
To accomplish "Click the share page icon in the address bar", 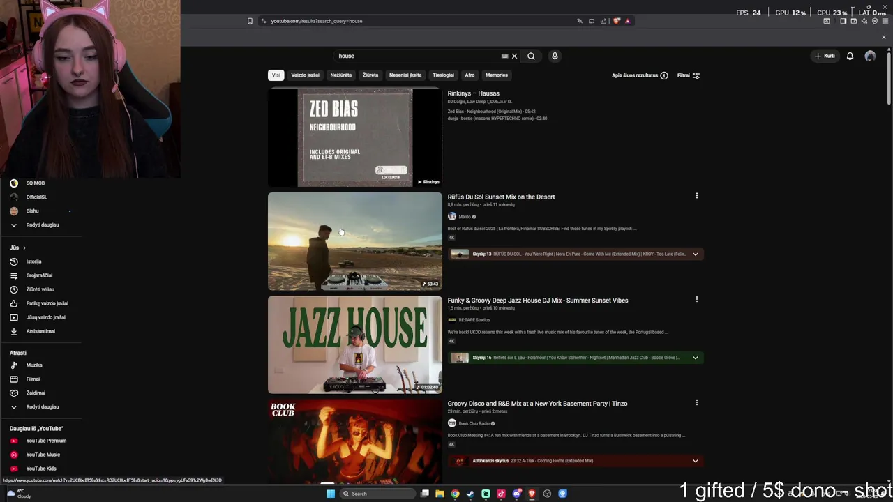I will (603, 21).
